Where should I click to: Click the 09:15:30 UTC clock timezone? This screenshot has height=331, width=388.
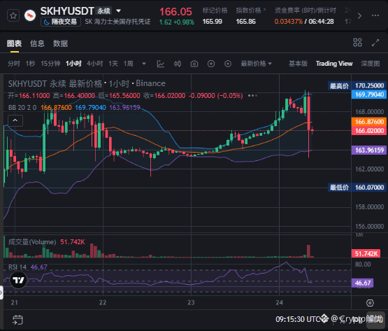pyautogui.click(x=299, y=319)
